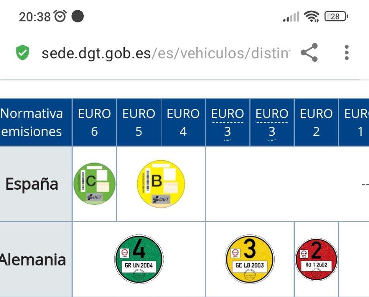Tap the sede.dgt.gob.es URL address field
Image resolution: width=369 pixels, height=297 pixels.
pyautogui.click(x=166, y=53)
